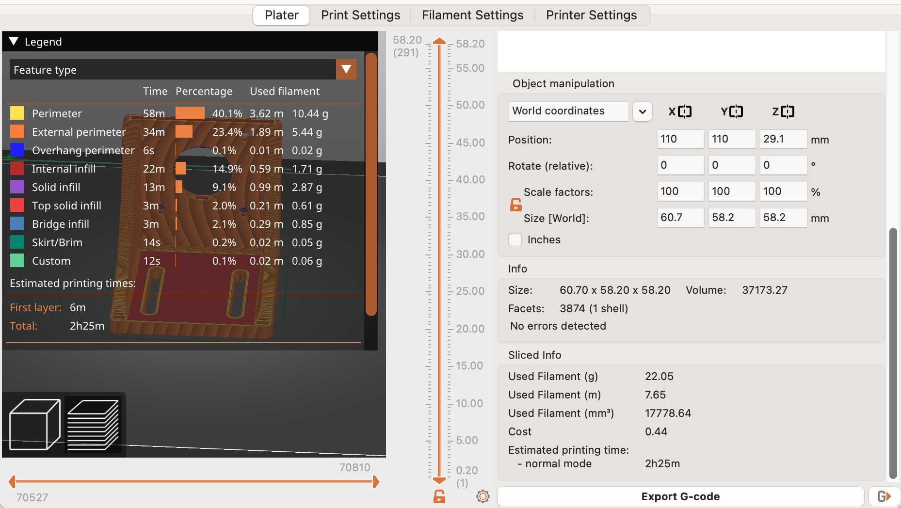Switch to the Printer Settings tab
This screenshot has height=508, width=901.
[x=591, y=15]
